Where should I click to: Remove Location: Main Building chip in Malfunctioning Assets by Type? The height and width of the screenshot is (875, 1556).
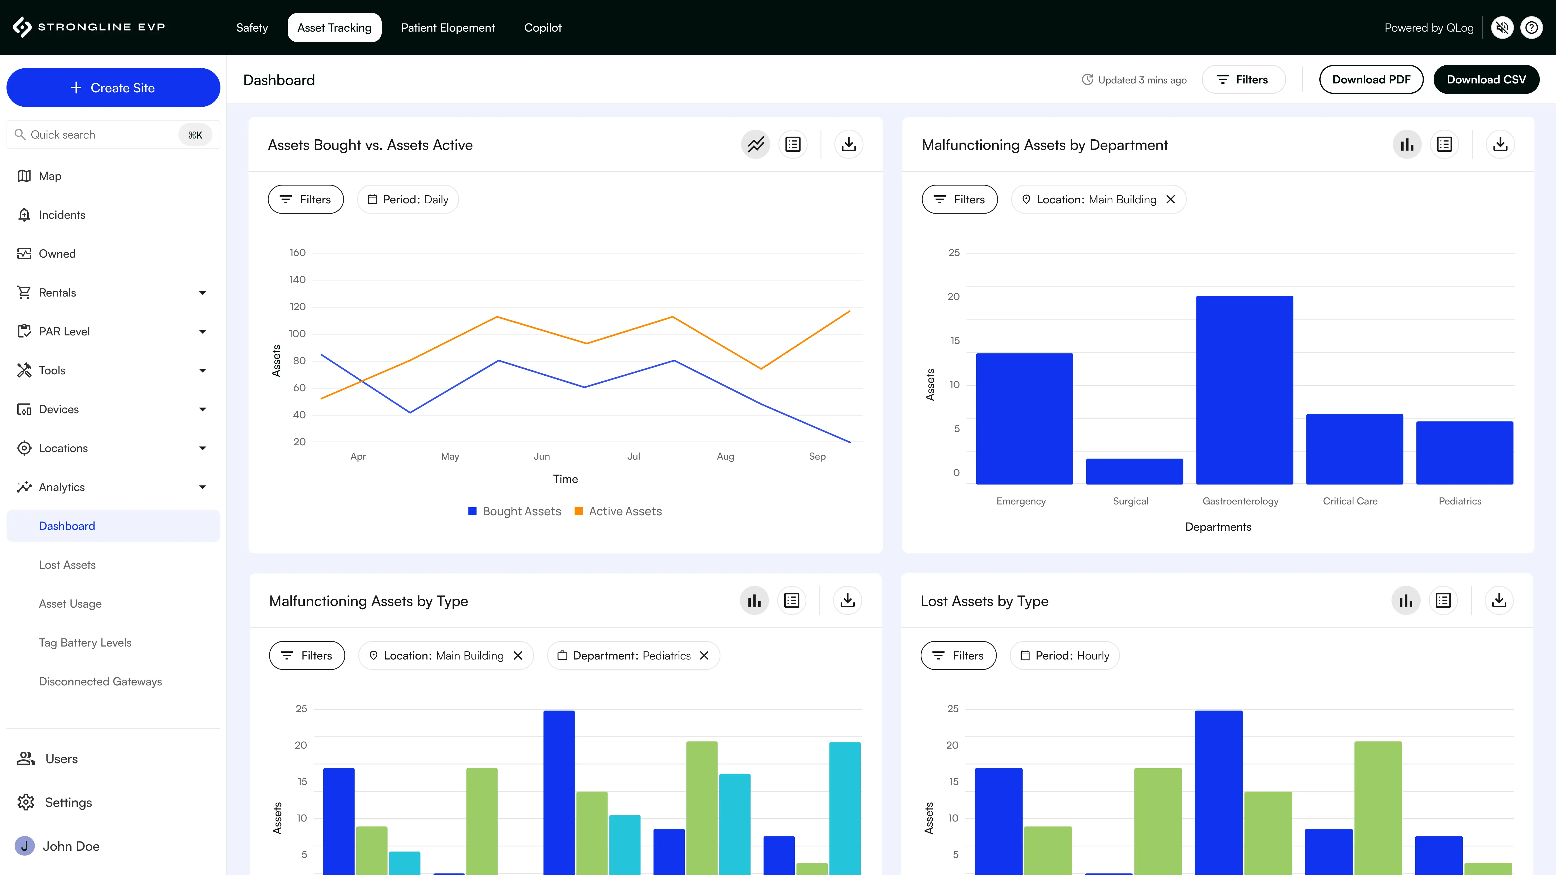point(518,656)
